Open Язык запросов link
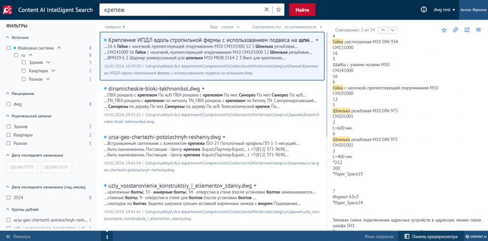This screenshot has height=241, width=488. (379, 237)
